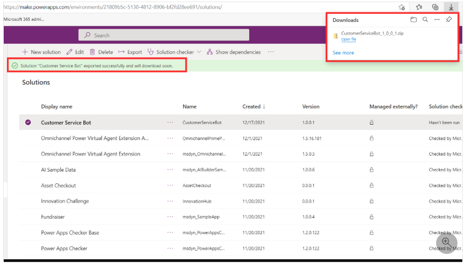Open file link for CustomerServiceBot zip
Image resolution: width=466 pixels, height=263 pixels.
[349, 39]
